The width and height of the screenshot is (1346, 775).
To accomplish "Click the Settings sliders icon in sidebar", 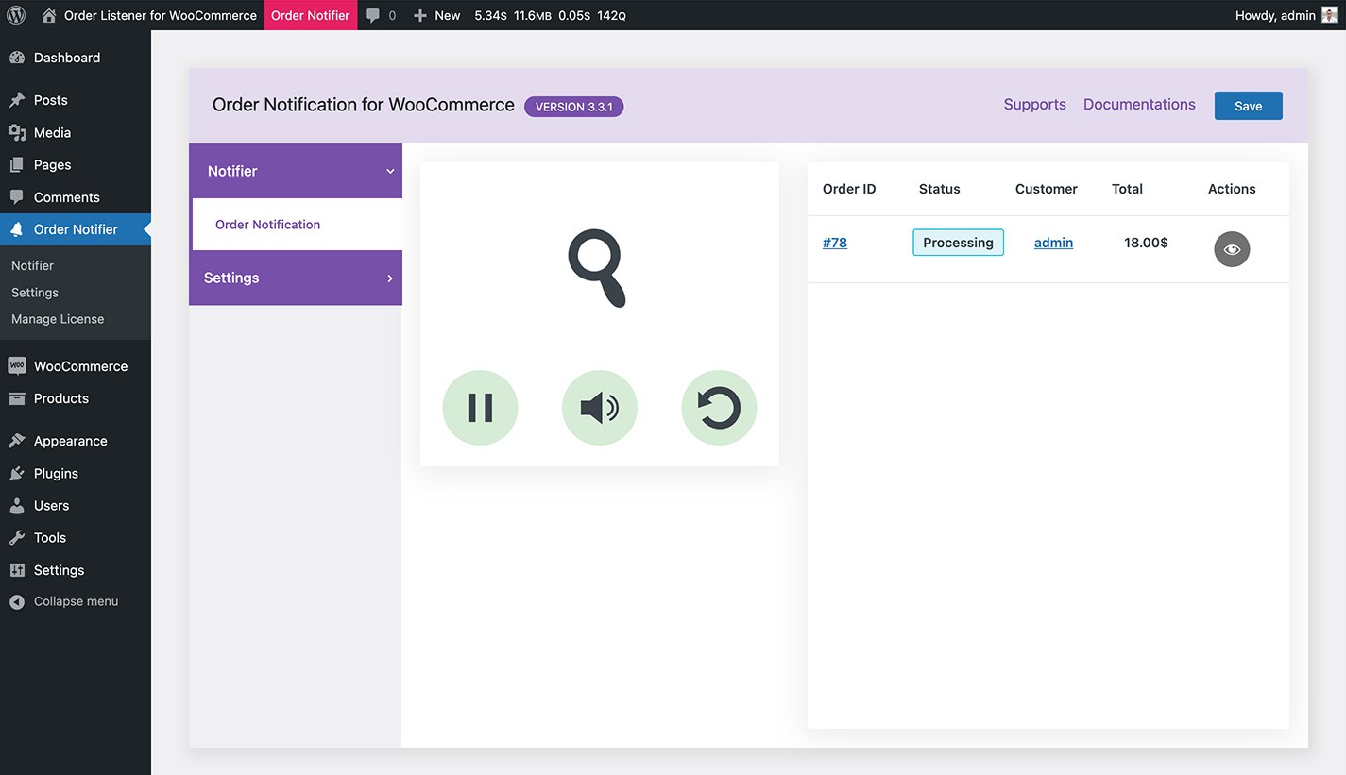I will click(17, 570).
